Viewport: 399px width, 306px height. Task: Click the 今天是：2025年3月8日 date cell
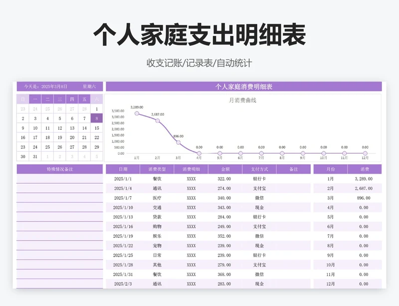[45, 87]
